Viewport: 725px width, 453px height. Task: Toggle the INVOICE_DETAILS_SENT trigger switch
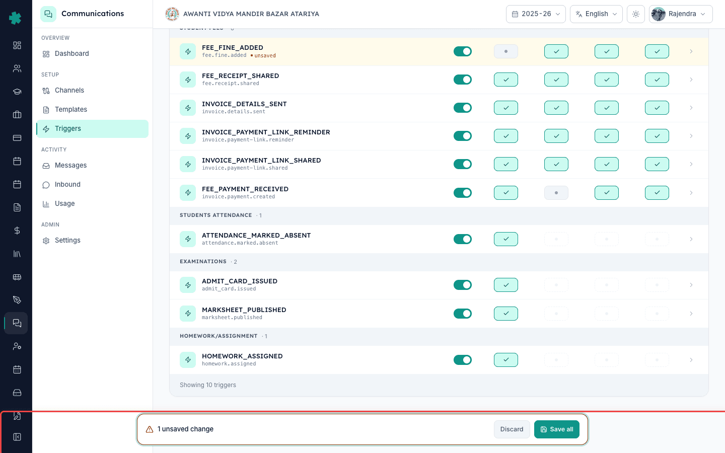coord(463,108)
